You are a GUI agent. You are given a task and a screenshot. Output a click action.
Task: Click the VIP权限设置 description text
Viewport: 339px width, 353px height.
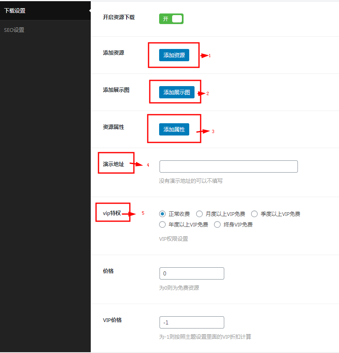tap(173, 239)
